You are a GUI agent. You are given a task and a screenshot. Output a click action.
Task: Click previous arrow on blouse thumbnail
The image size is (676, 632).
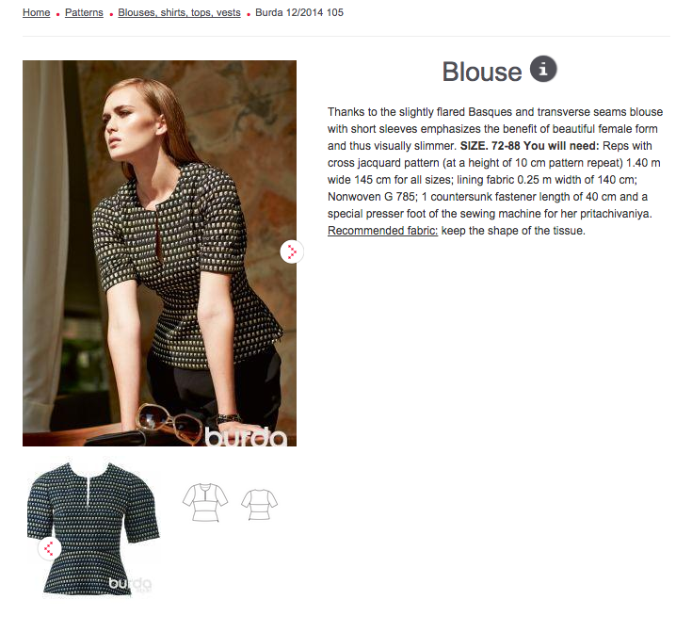pyautogui.click(x=50, y=549)
